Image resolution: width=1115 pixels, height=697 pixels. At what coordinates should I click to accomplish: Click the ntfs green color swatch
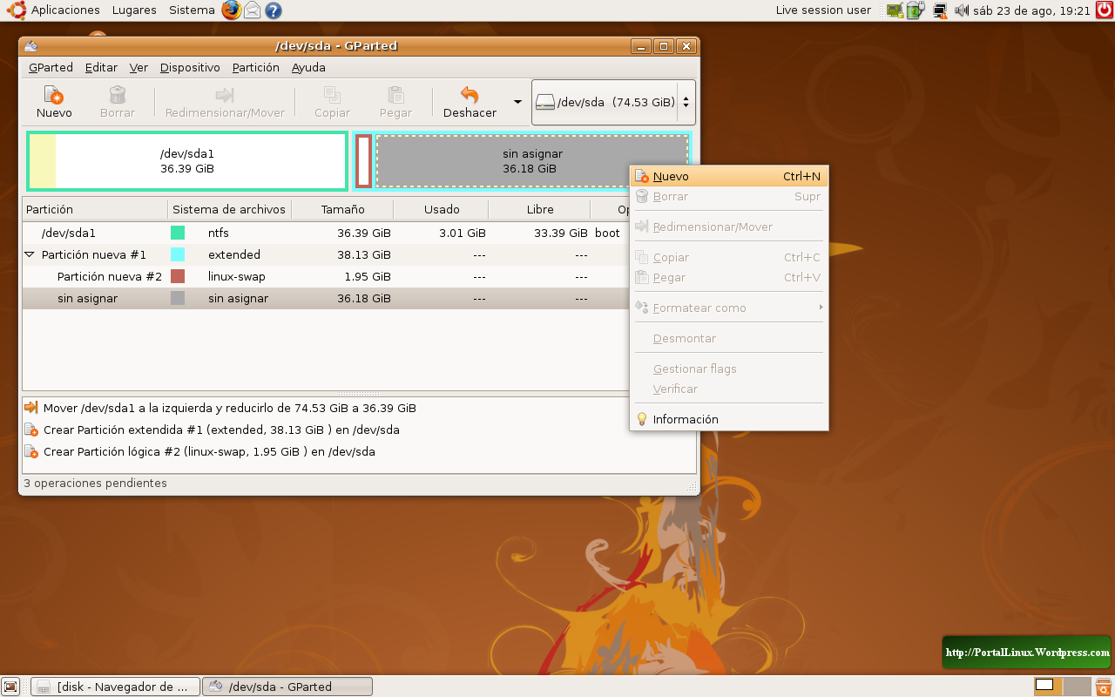click(x=178, y=233)
